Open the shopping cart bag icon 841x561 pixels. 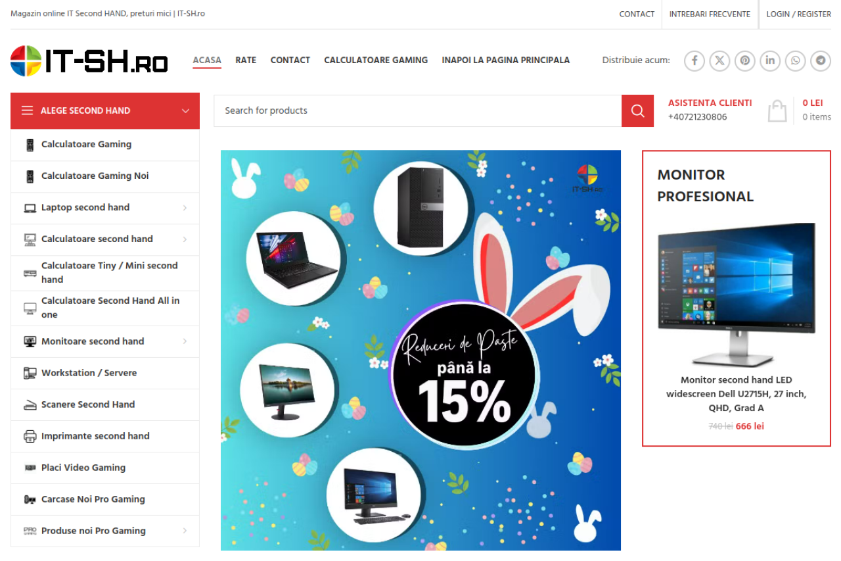point(777,110)
